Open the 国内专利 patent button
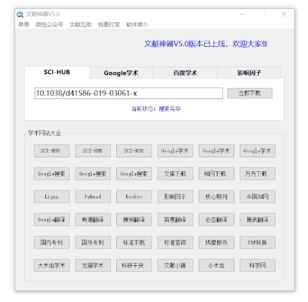The width and height of the screenshot is (308, 302). [x=52, y=242]
